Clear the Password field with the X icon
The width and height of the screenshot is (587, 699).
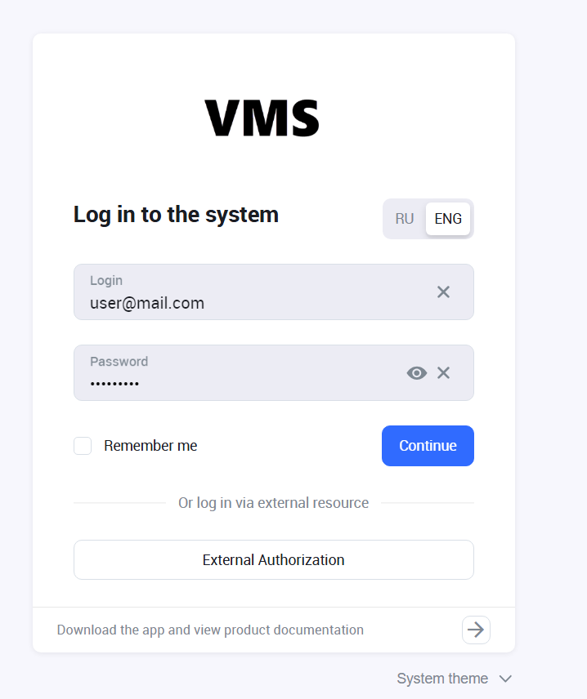pyautogui.click(x=443, y=372)
